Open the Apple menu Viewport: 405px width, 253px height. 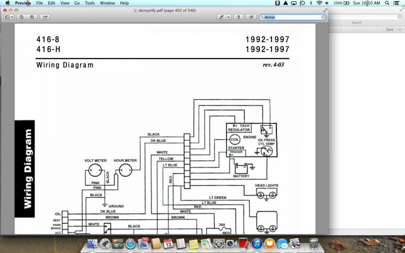[x=7, y=3]
